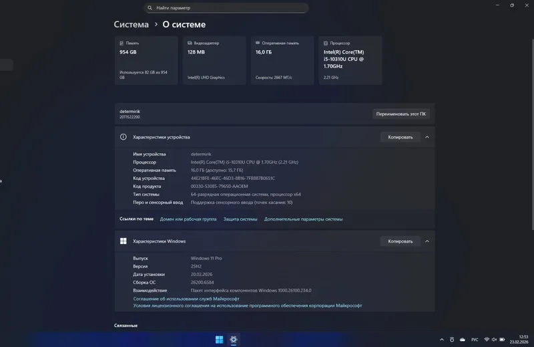Copy the device specifications (Характеристики устройства)

[x=400, y=137]
